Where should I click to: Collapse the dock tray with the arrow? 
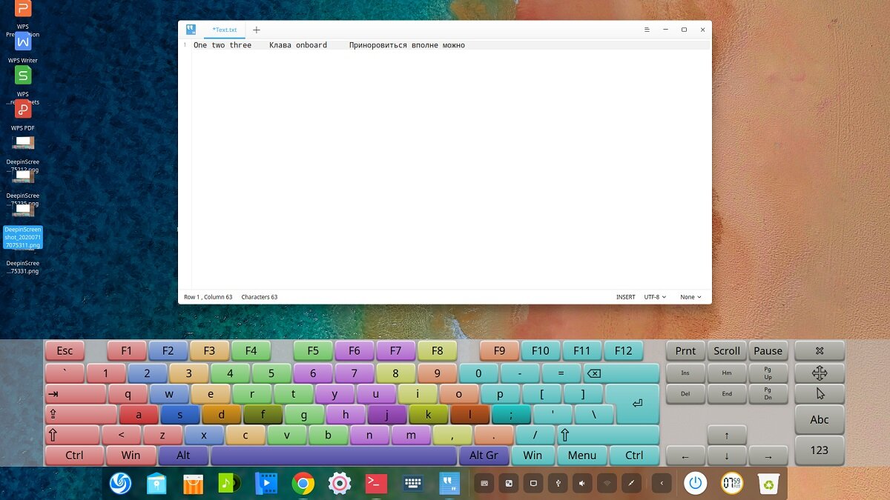click(x=662, y=484)
